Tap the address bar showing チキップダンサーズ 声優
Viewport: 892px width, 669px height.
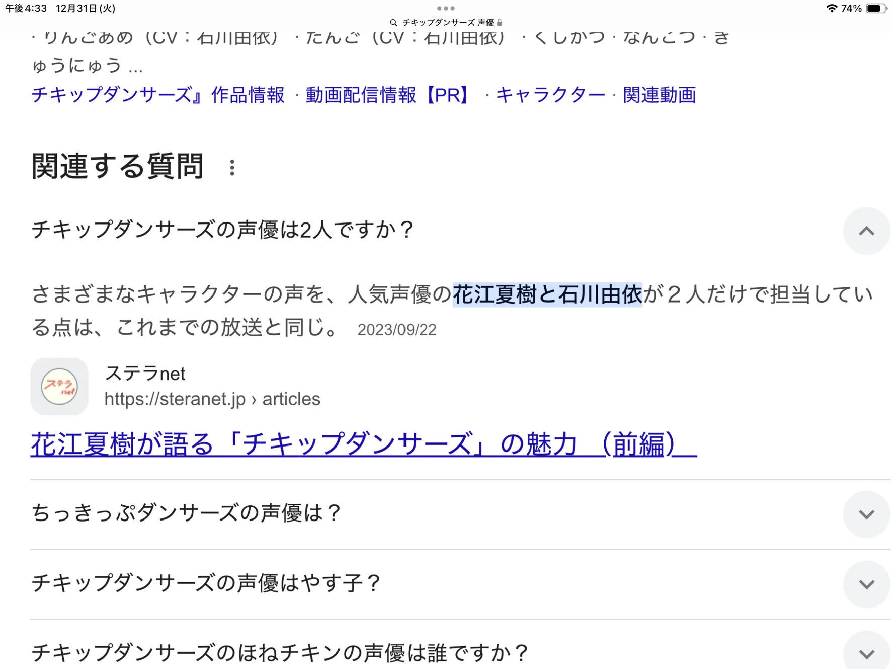tap(446, 23)
